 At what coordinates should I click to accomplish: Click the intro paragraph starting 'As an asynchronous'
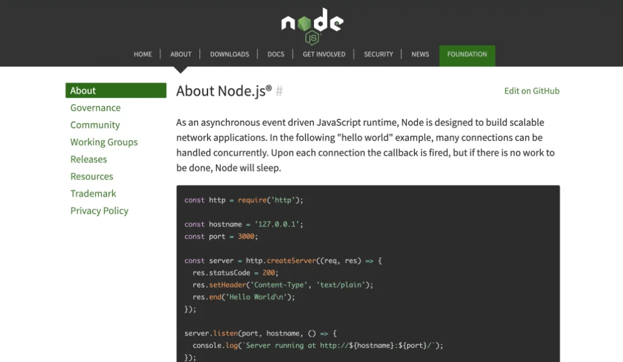[x=366, y=145]
